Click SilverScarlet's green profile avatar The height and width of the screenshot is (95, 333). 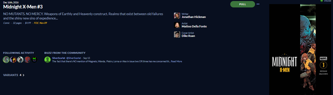(47, 60)
